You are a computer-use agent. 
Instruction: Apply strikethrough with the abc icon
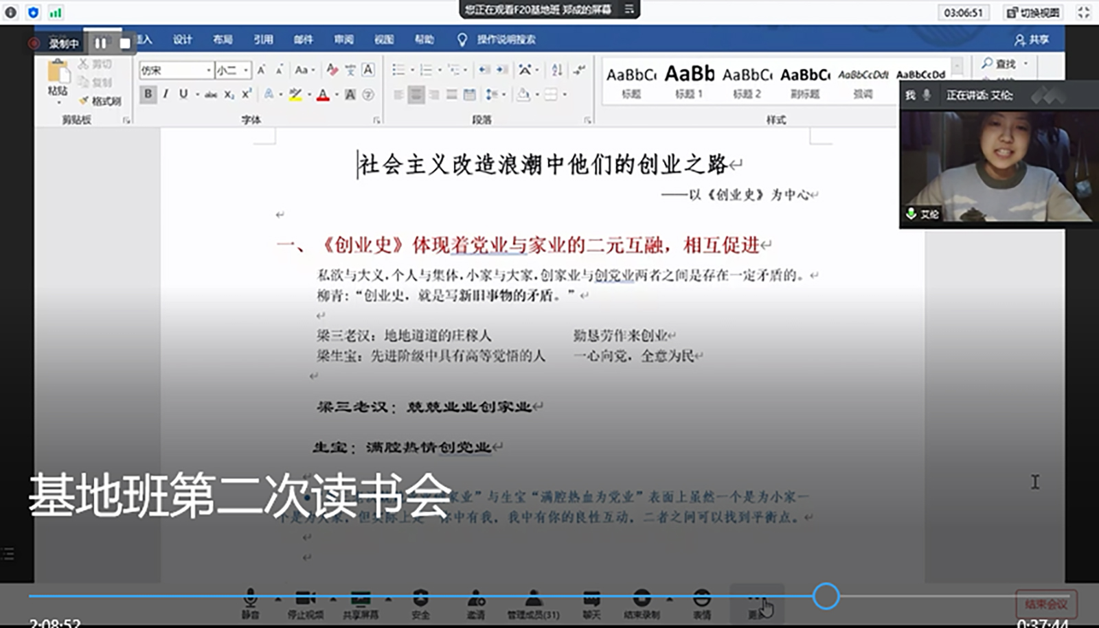[211, 95]
